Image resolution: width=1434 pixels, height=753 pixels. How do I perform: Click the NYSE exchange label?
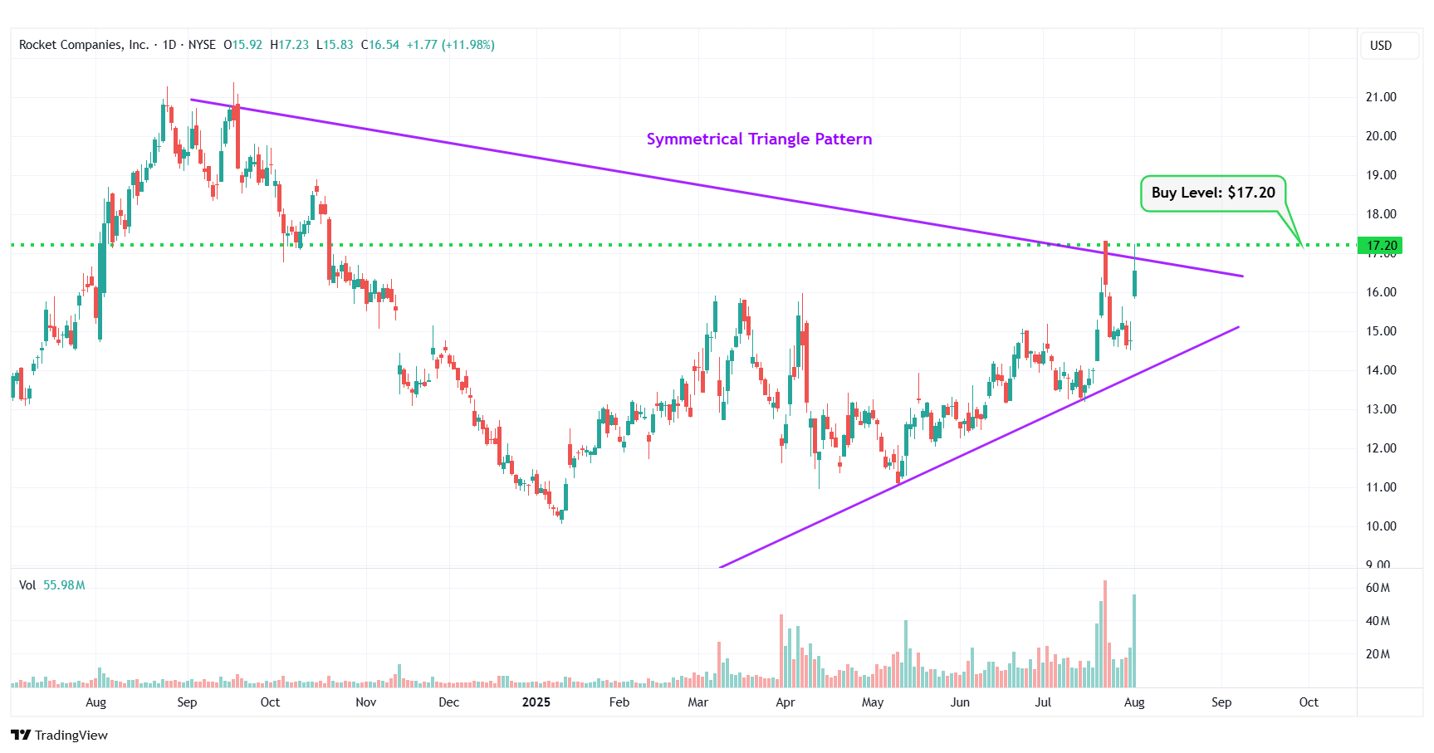pos(202,45)
